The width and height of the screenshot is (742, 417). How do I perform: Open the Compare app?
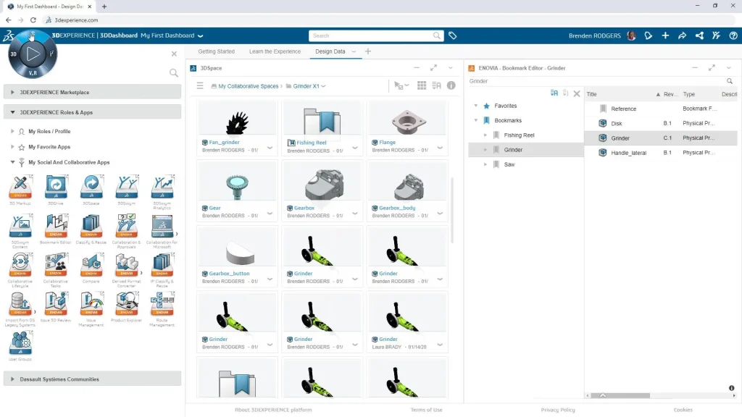pyautogui.click(x=91, y=265)
